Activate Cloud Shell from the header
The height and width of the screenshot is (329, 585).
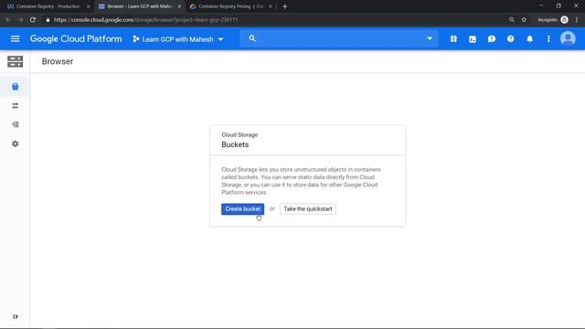[473, 39]
